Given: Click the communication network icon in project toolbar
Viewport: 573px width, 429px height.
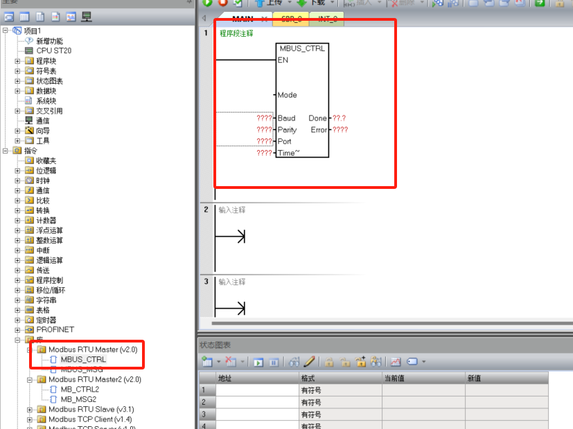Looking at the screenshot, I should point(87,17).
